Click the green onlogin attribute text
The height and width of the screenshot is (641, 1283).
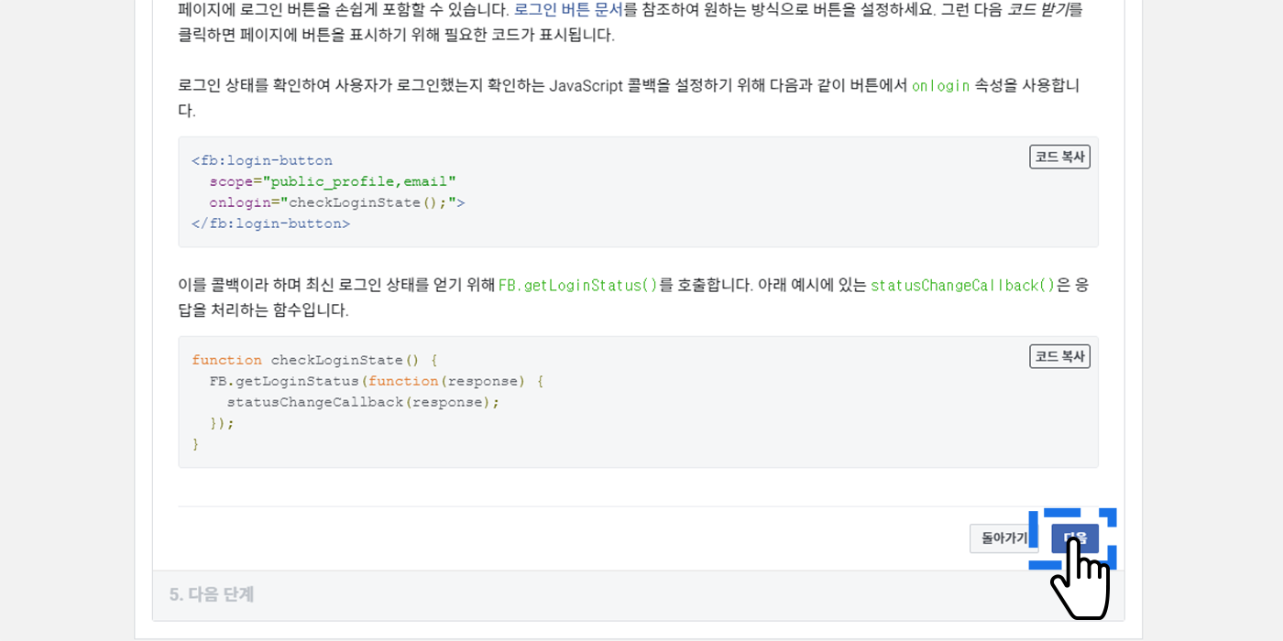click(940, 85)
